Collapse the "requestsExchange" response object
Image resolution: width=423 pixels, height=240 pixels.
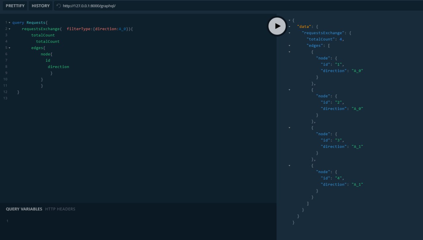pos(289,33)
